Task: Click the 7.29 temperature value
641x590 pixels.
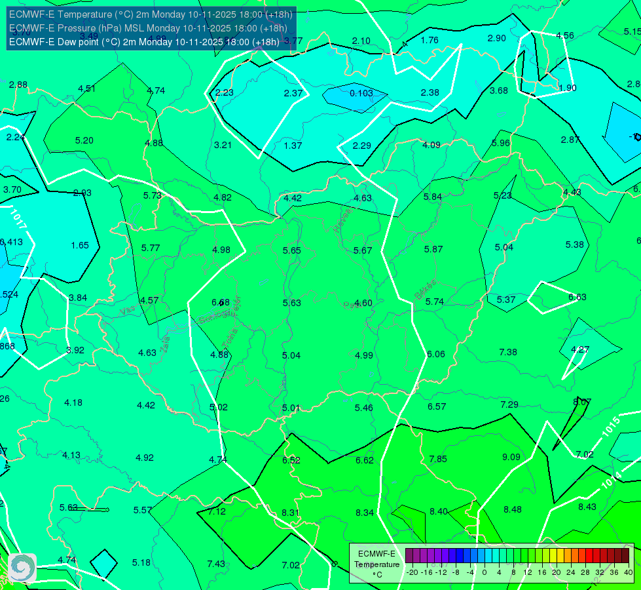Action: pos(509,404)
